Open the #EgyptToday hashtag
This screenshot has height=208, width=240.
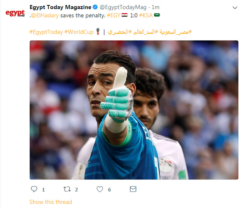coord(46,32)
